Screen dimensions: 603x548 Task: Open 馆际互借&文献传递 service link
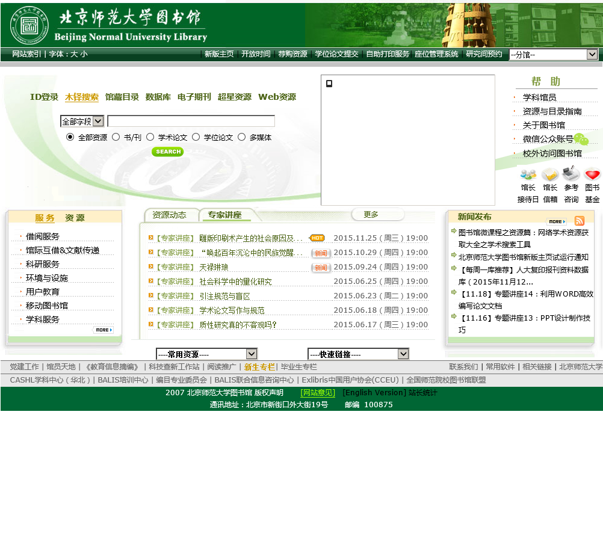click(x=63, y=251)
